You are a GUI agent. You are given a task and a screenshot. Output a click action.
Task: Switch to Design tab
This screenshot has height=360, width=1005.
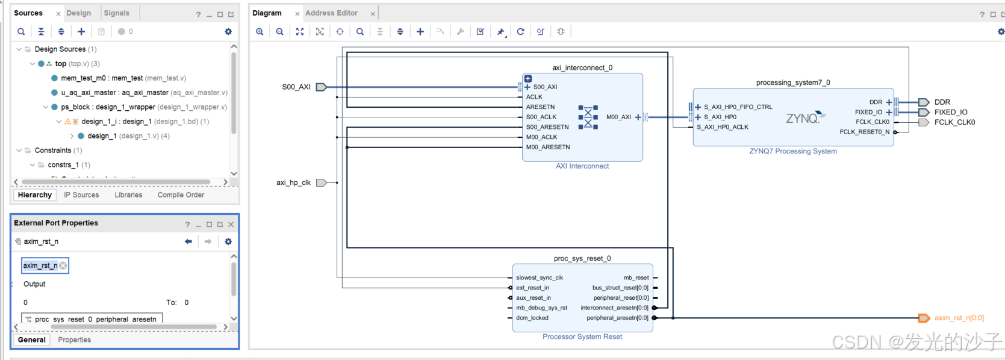(x=79, y=13)
